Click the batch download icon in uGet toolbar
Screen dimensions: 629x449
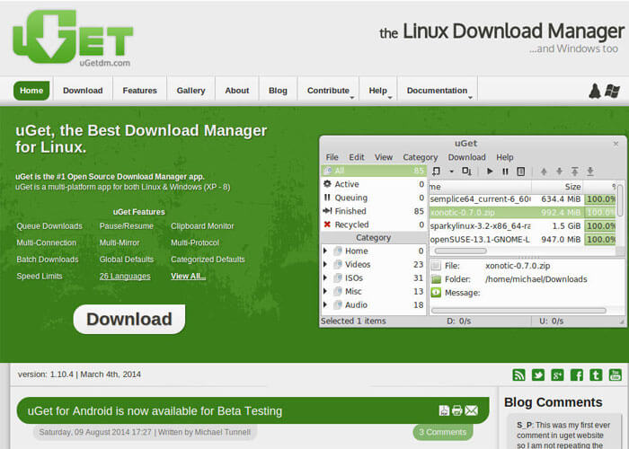(466, 172)
